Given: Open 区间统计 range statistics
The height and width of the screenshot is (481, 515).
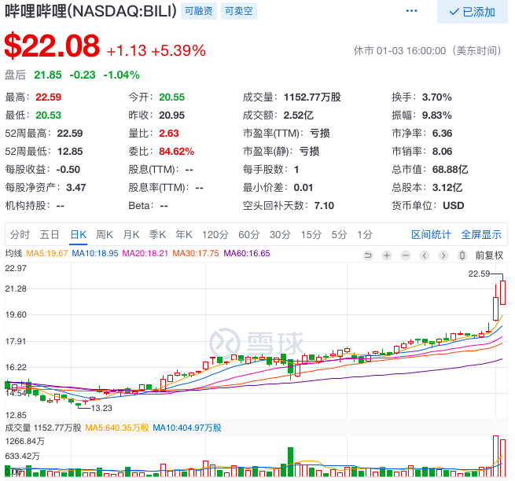Looking at the screenshot, I should pos(431,235).
